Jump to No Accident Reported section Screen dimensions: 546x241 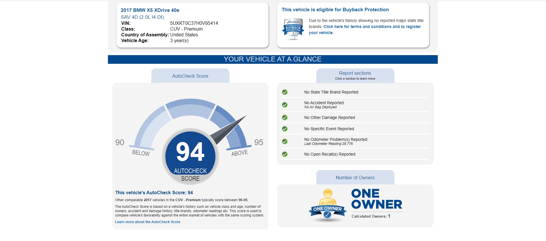(324, 103)
